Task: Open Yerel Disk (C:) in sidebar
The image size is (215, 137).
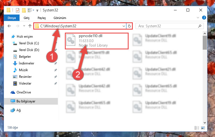Action: (x=29, y=43)
